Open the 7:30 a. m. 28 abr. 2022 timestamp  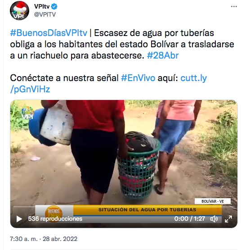tap(44, 239)
